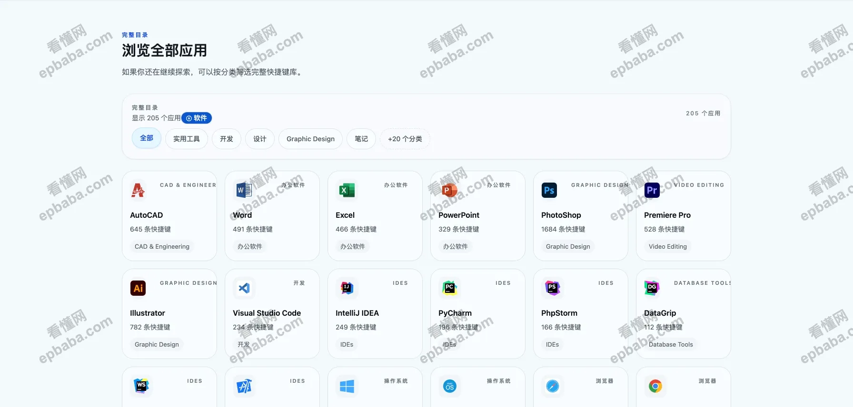
Task: Click the Graphic Design tag under PhotoShop
Action: click(x=568, y=246)
